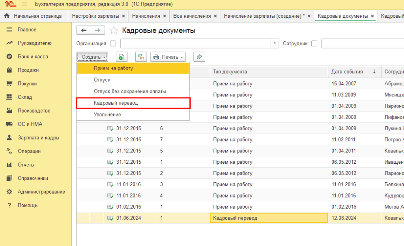Close the Все начисления tab
404x246 pixels.
[215, 16]
